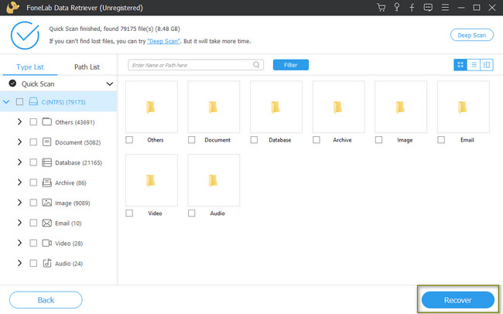This screenshot has height=314, width=503.
Task: Check the Email (10) tree checkbox
Action: [x=33, y=223]
